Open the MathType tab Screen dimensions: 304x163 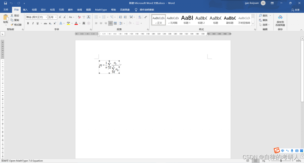coord(101,10)
